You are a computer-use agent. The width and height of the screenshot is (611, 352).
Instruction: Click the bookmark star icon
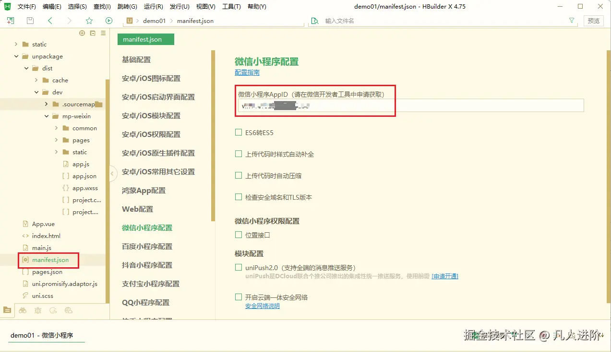pyautogui.click(x=89, y=21)
